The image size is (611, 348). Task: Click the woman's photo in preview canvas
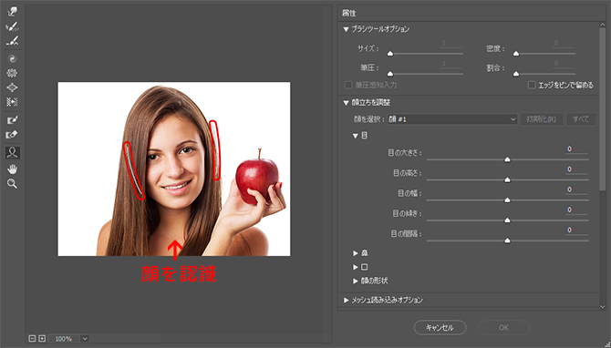[x=174, y=169]
